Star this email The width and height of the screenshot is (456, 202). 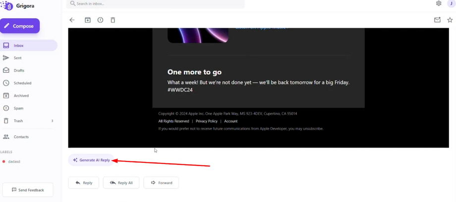(x=450, y=20)
